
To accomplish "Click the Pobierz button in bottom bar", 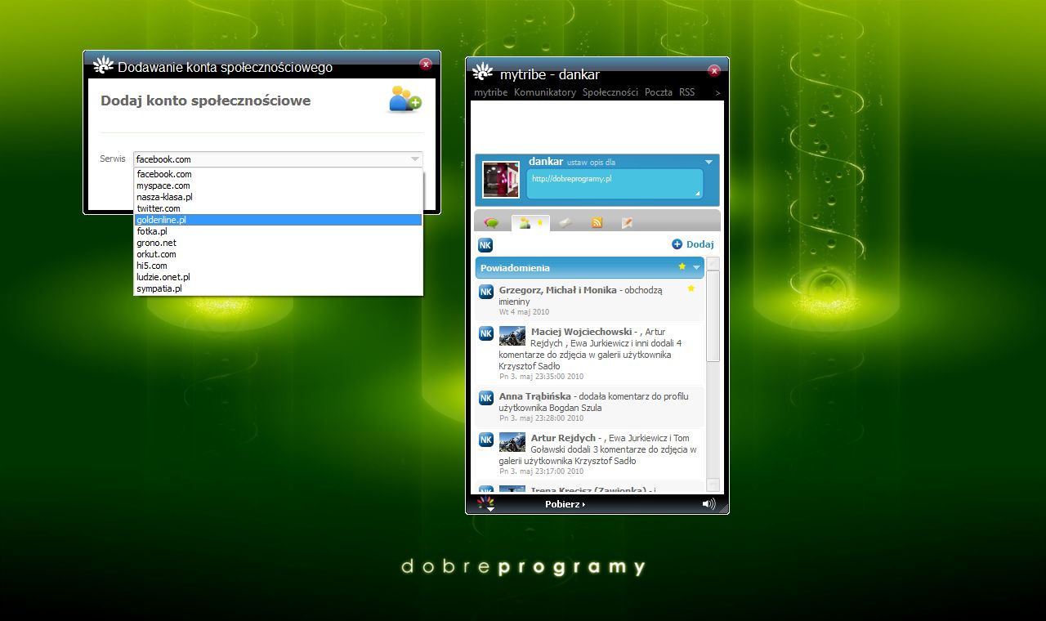I will pos(565,504).
